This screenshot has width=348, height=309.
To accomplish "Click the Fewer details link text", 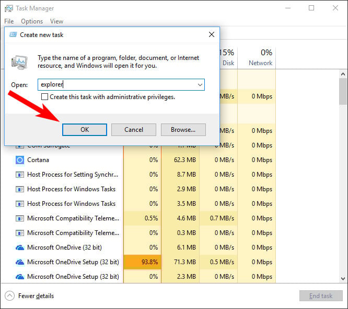I will pos(36,296).
